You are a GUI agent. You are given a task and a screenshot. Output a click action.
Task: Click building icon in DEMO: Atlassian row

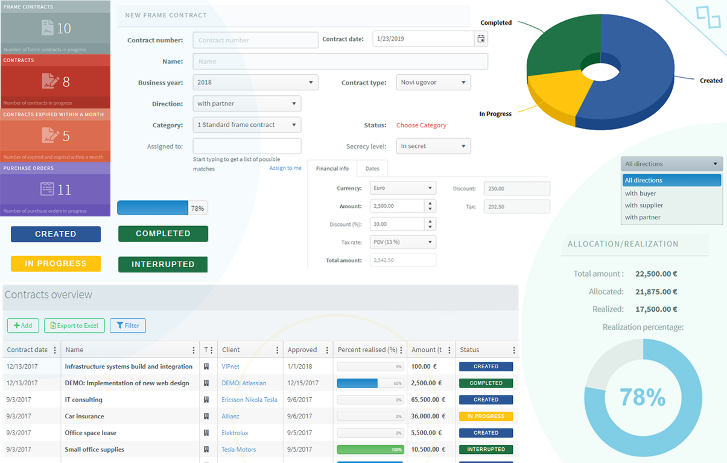206,383
